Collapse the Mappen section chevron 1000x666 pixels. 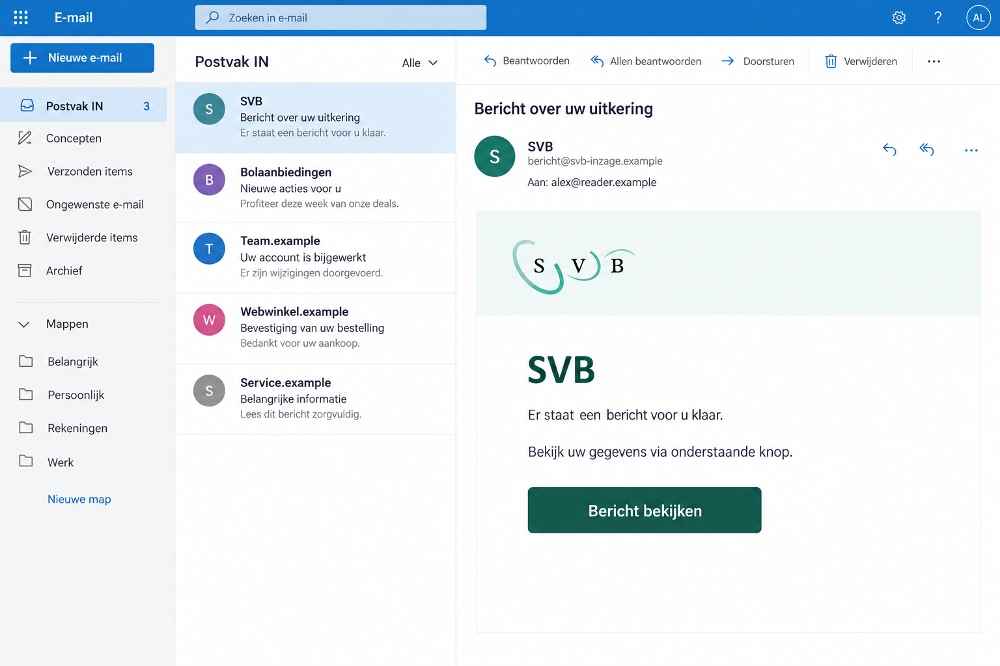23,324
